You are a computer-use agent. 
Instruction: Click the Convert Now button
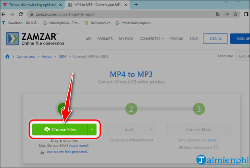coord(198,129)
